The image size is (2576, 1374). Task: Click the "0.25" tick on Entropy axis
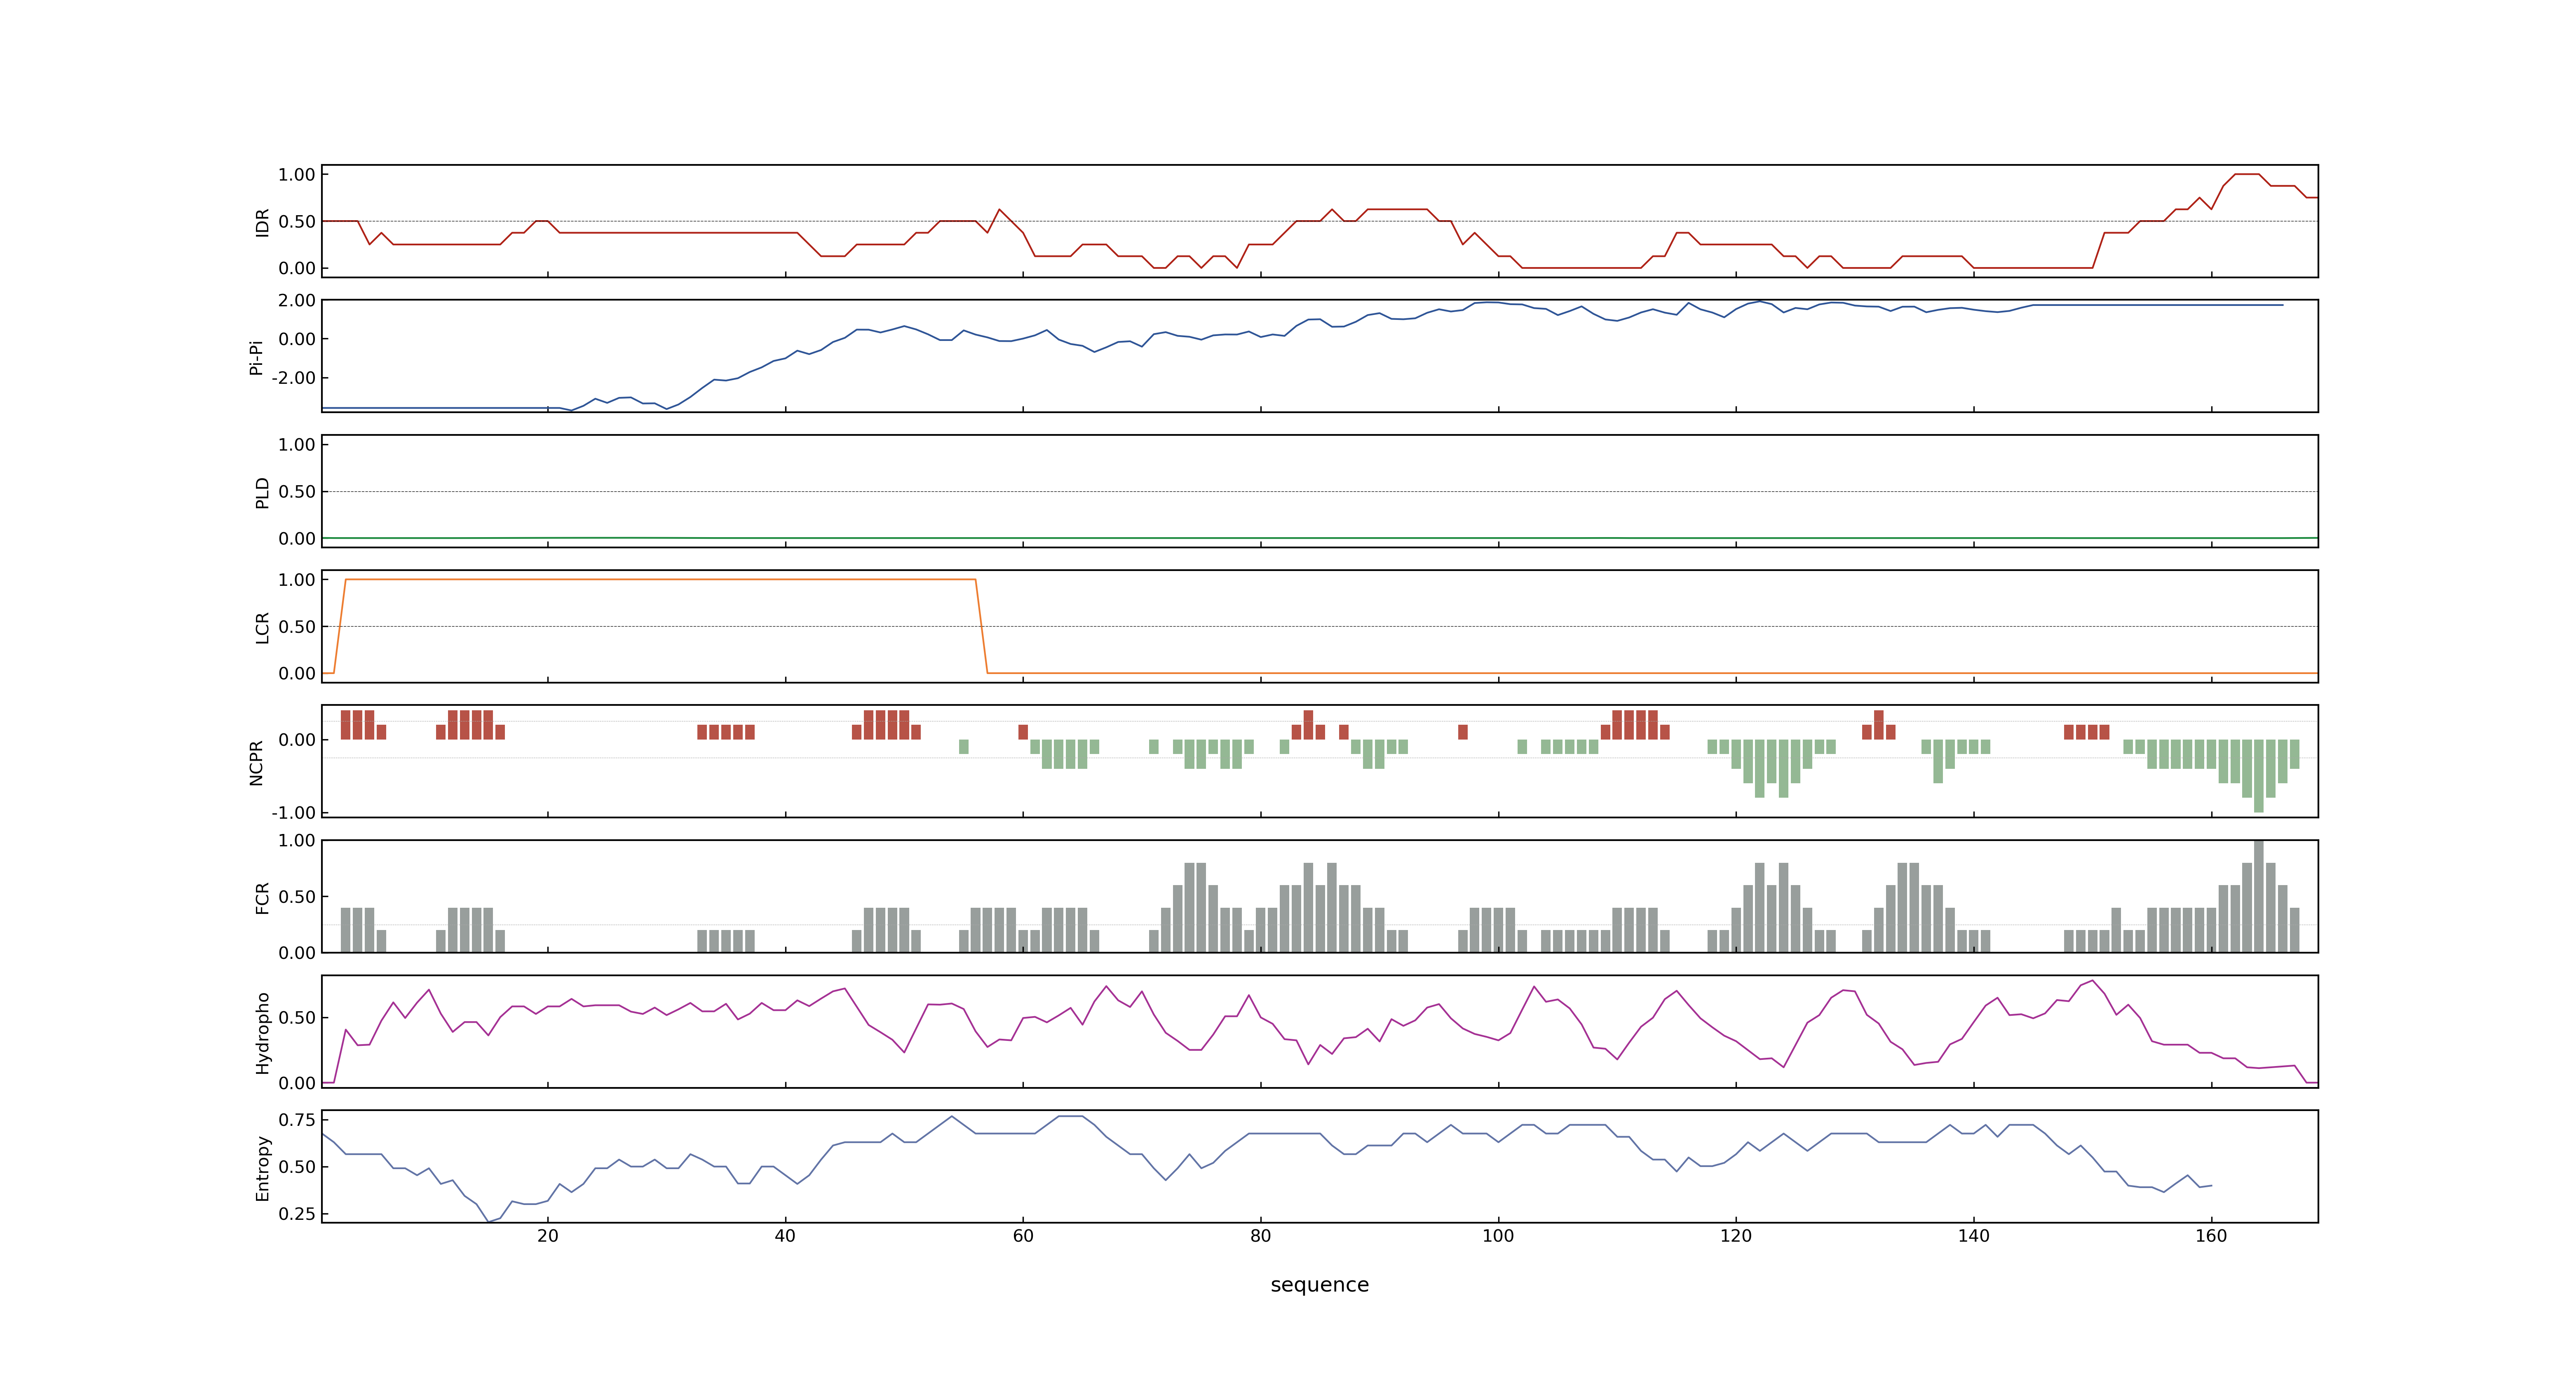tap(297, 1214)
